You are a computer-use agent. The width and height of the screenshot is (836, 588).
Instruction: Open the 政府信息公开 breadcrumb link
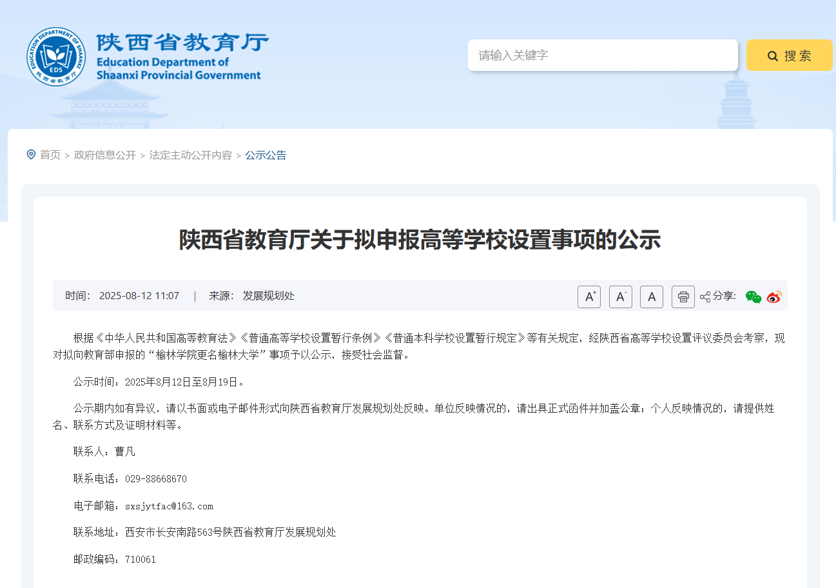click(104, 155)
